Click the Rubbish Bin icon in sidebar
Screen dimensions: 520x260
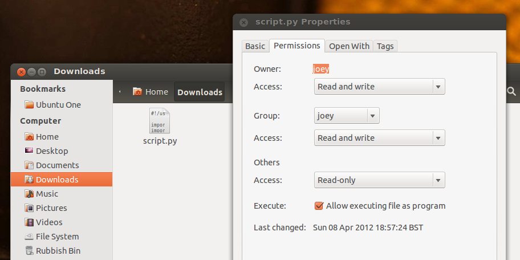[29, 251]
